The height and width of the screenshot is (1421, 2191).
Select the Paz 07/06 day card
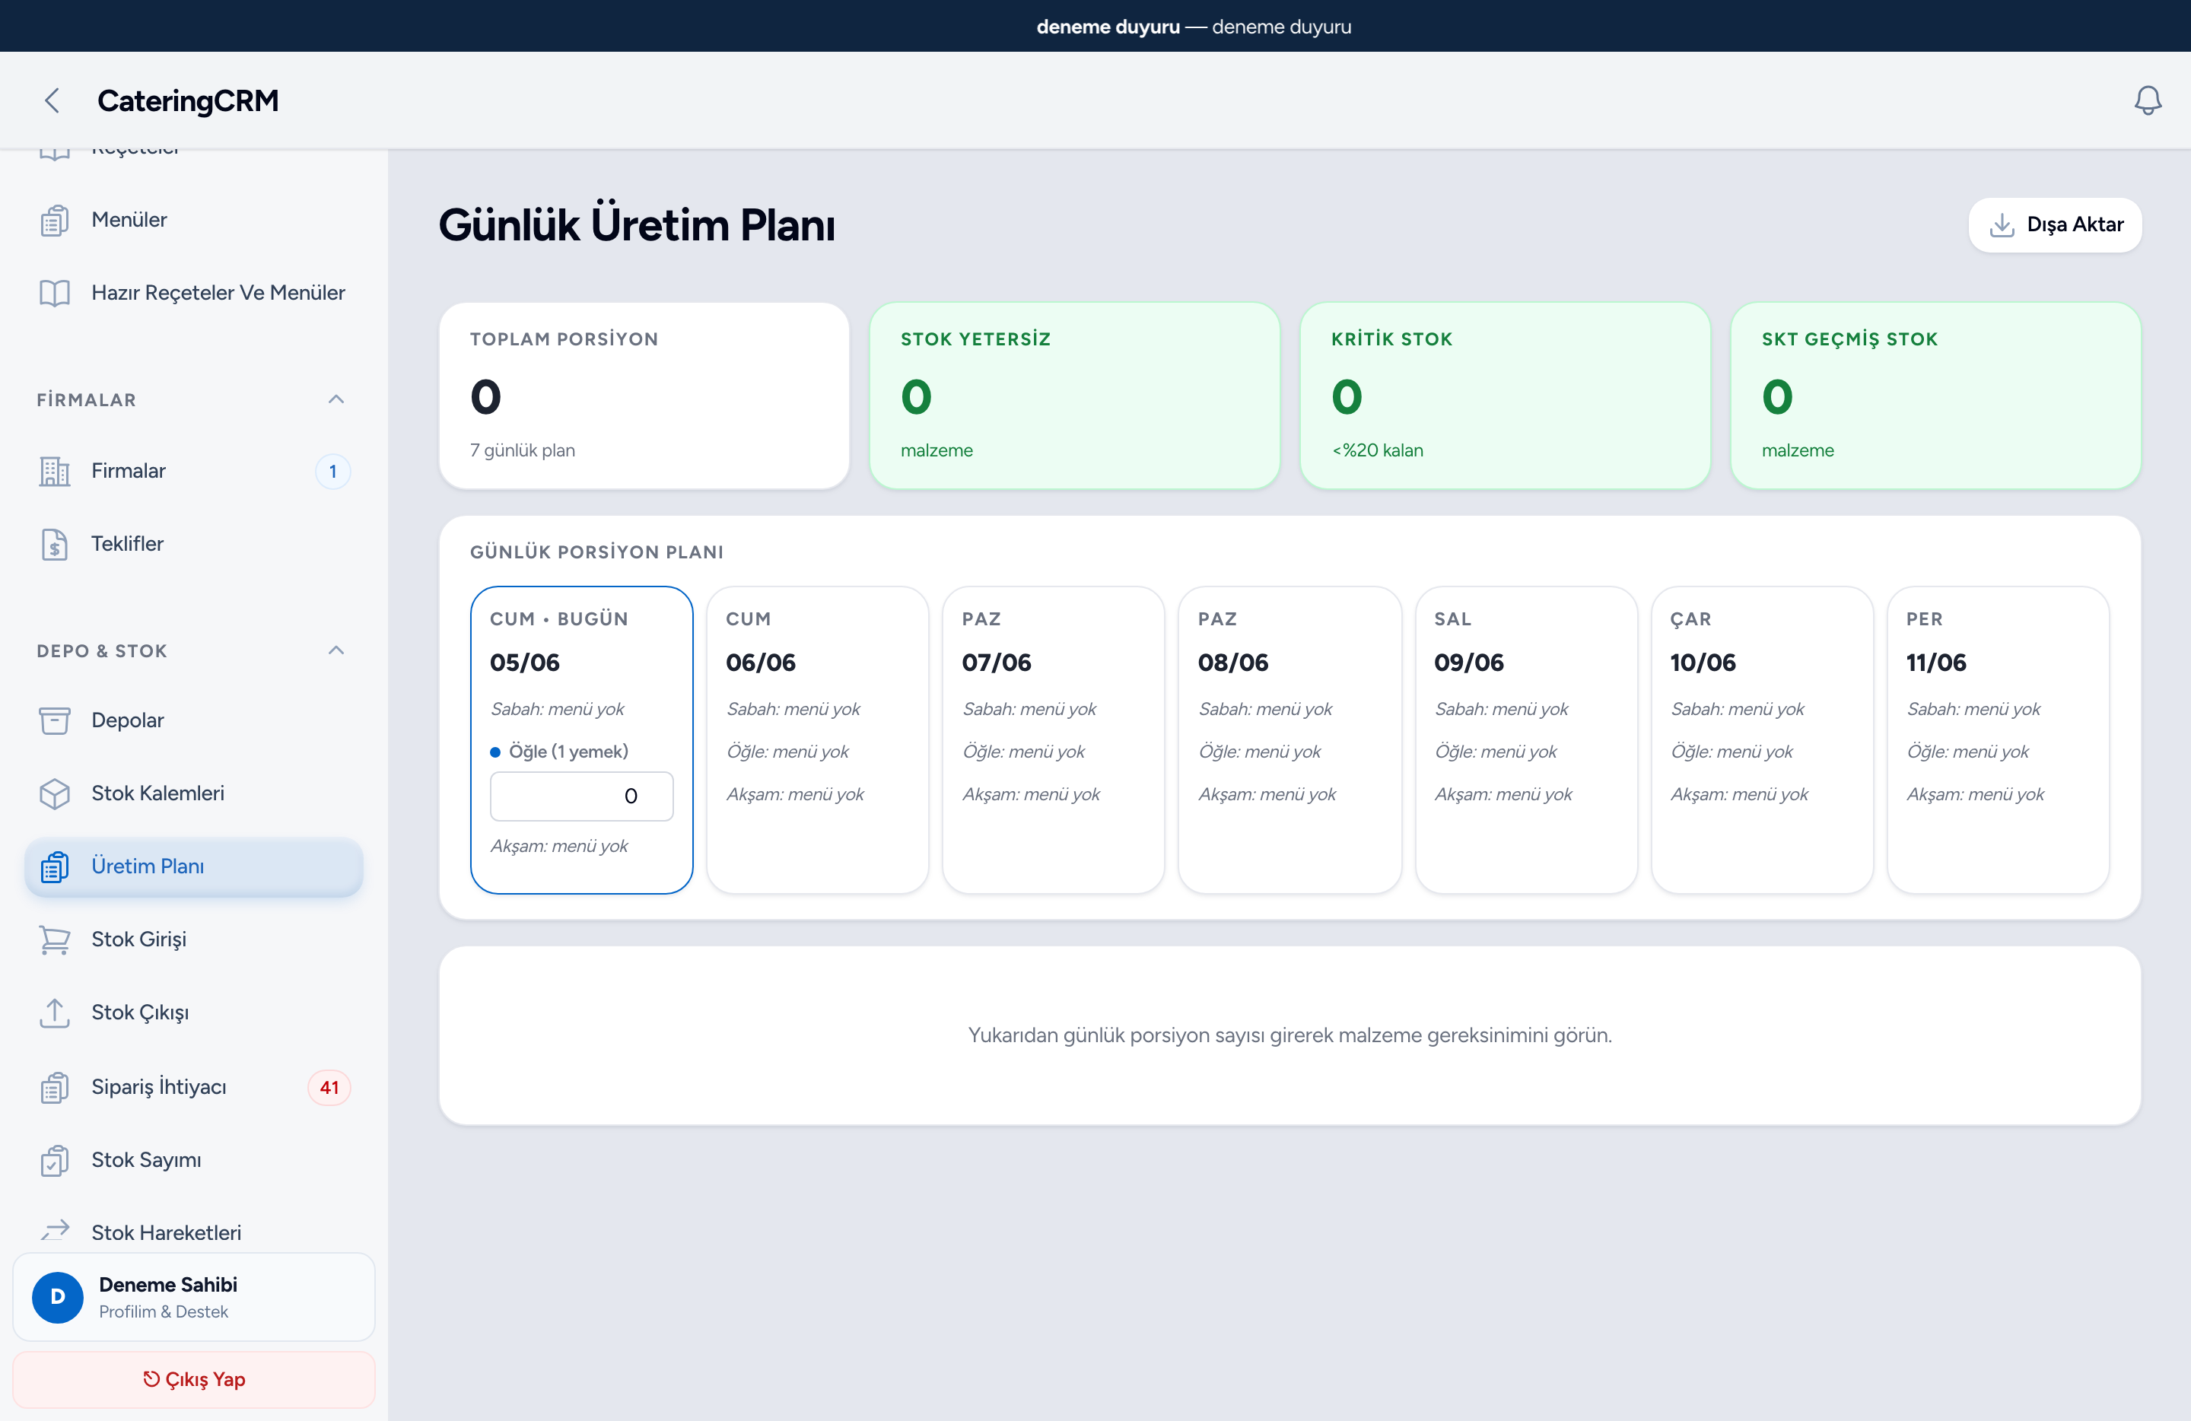point(1053,740)
